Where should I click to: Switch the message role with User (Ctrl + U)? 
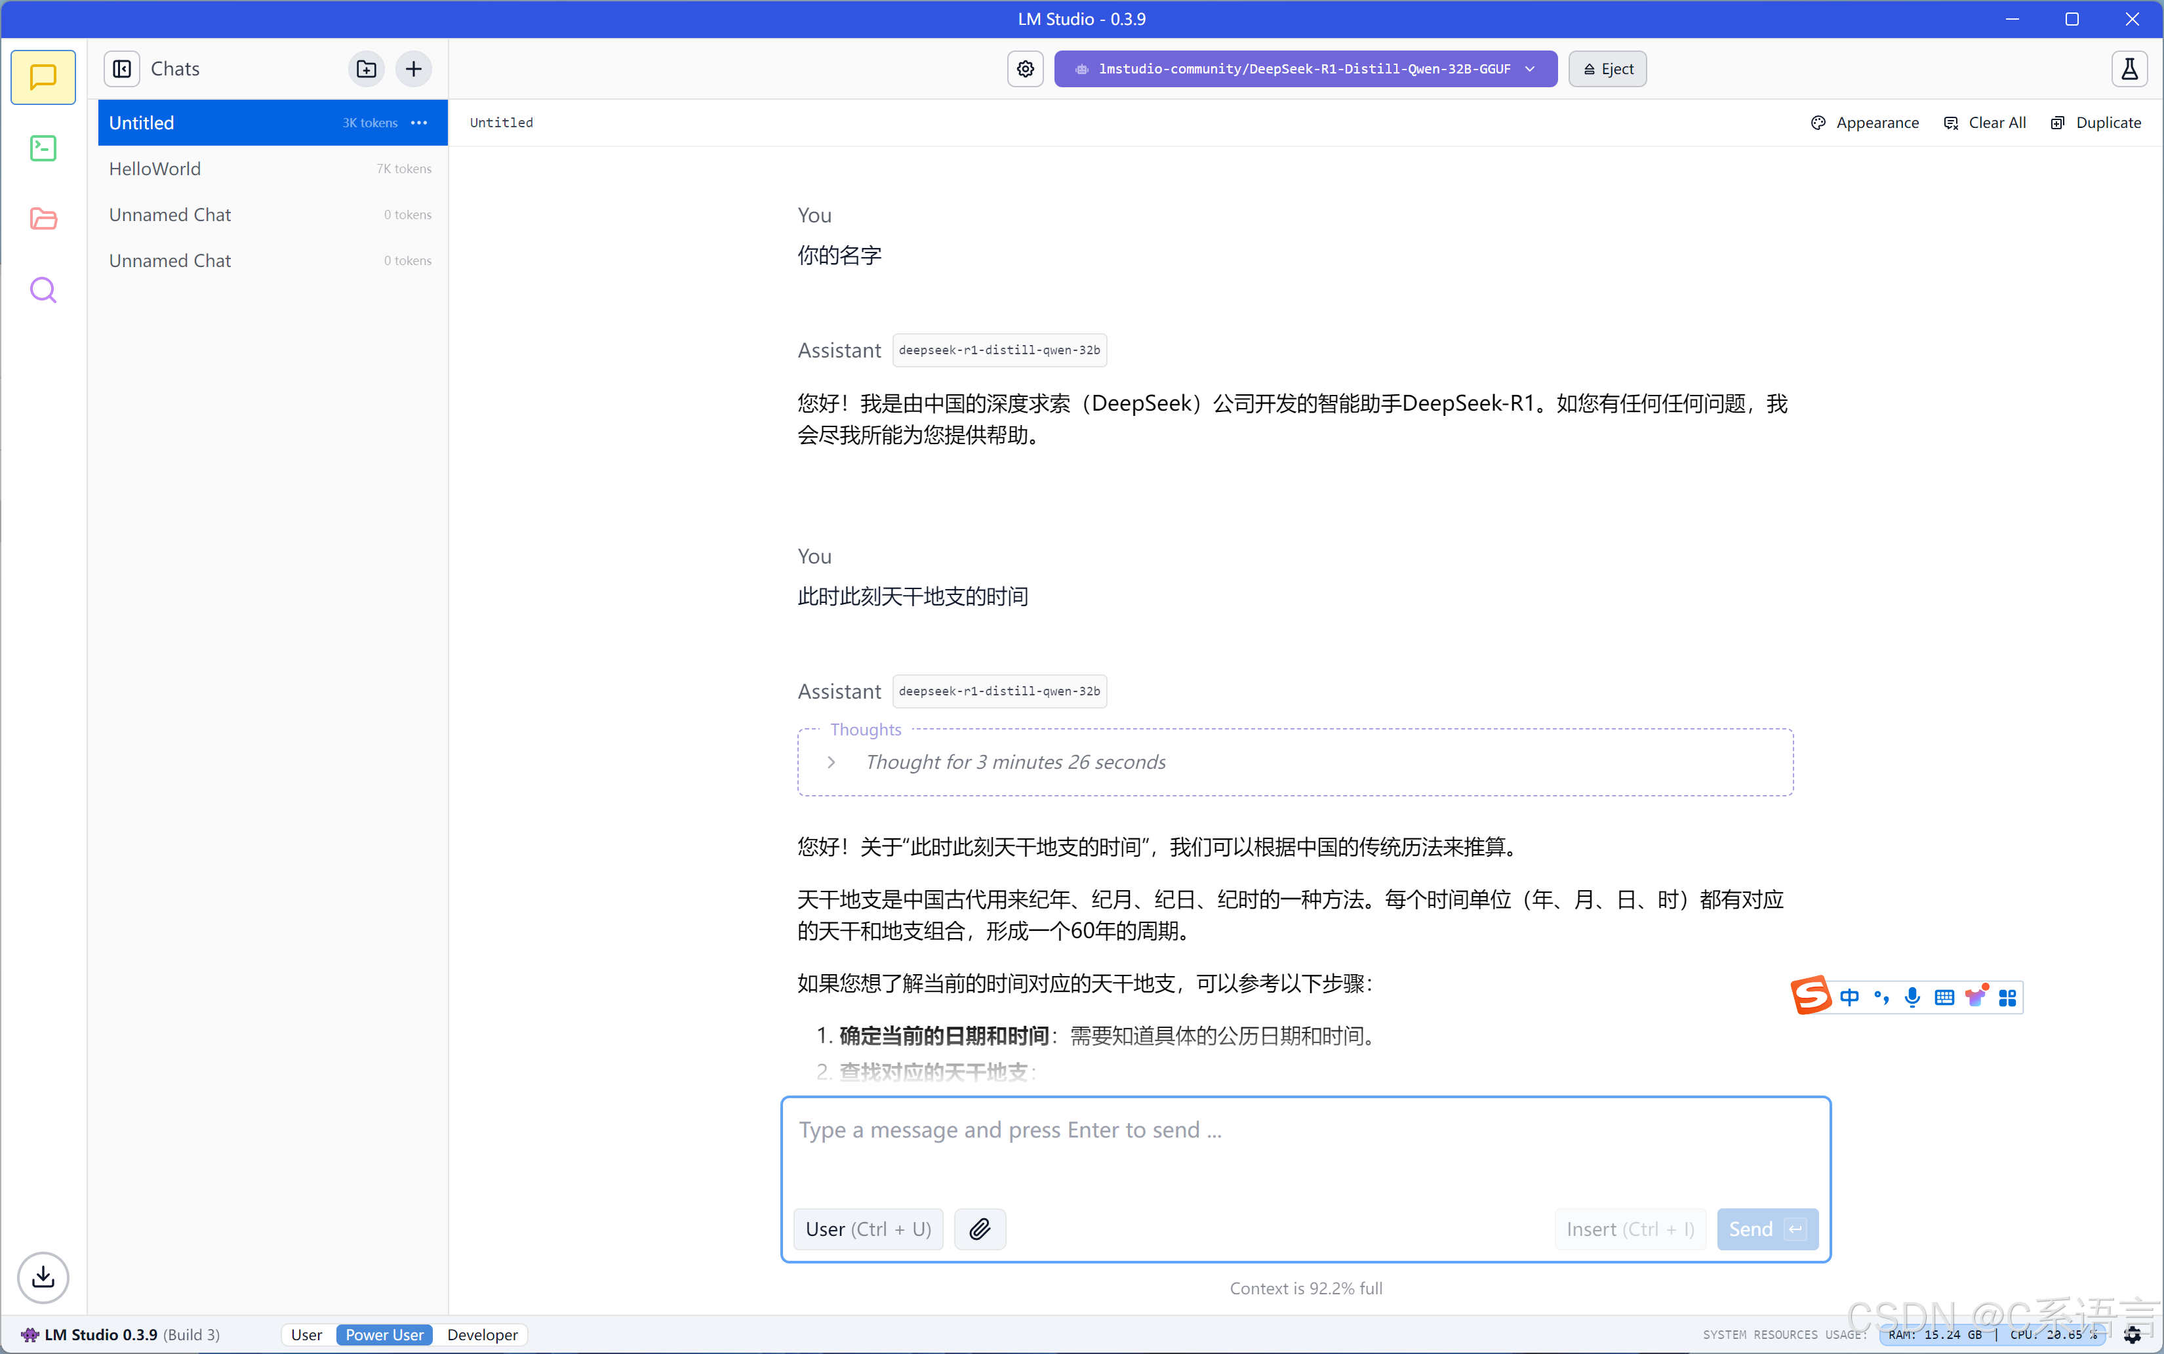click(868, 1229)
